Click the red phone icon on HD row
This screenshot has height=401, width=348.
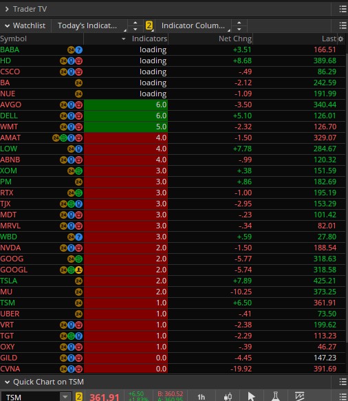click(x=79, y=61)
